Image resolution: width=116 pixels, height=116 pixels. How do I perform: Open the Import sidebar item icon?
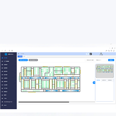tap(2, 105)
